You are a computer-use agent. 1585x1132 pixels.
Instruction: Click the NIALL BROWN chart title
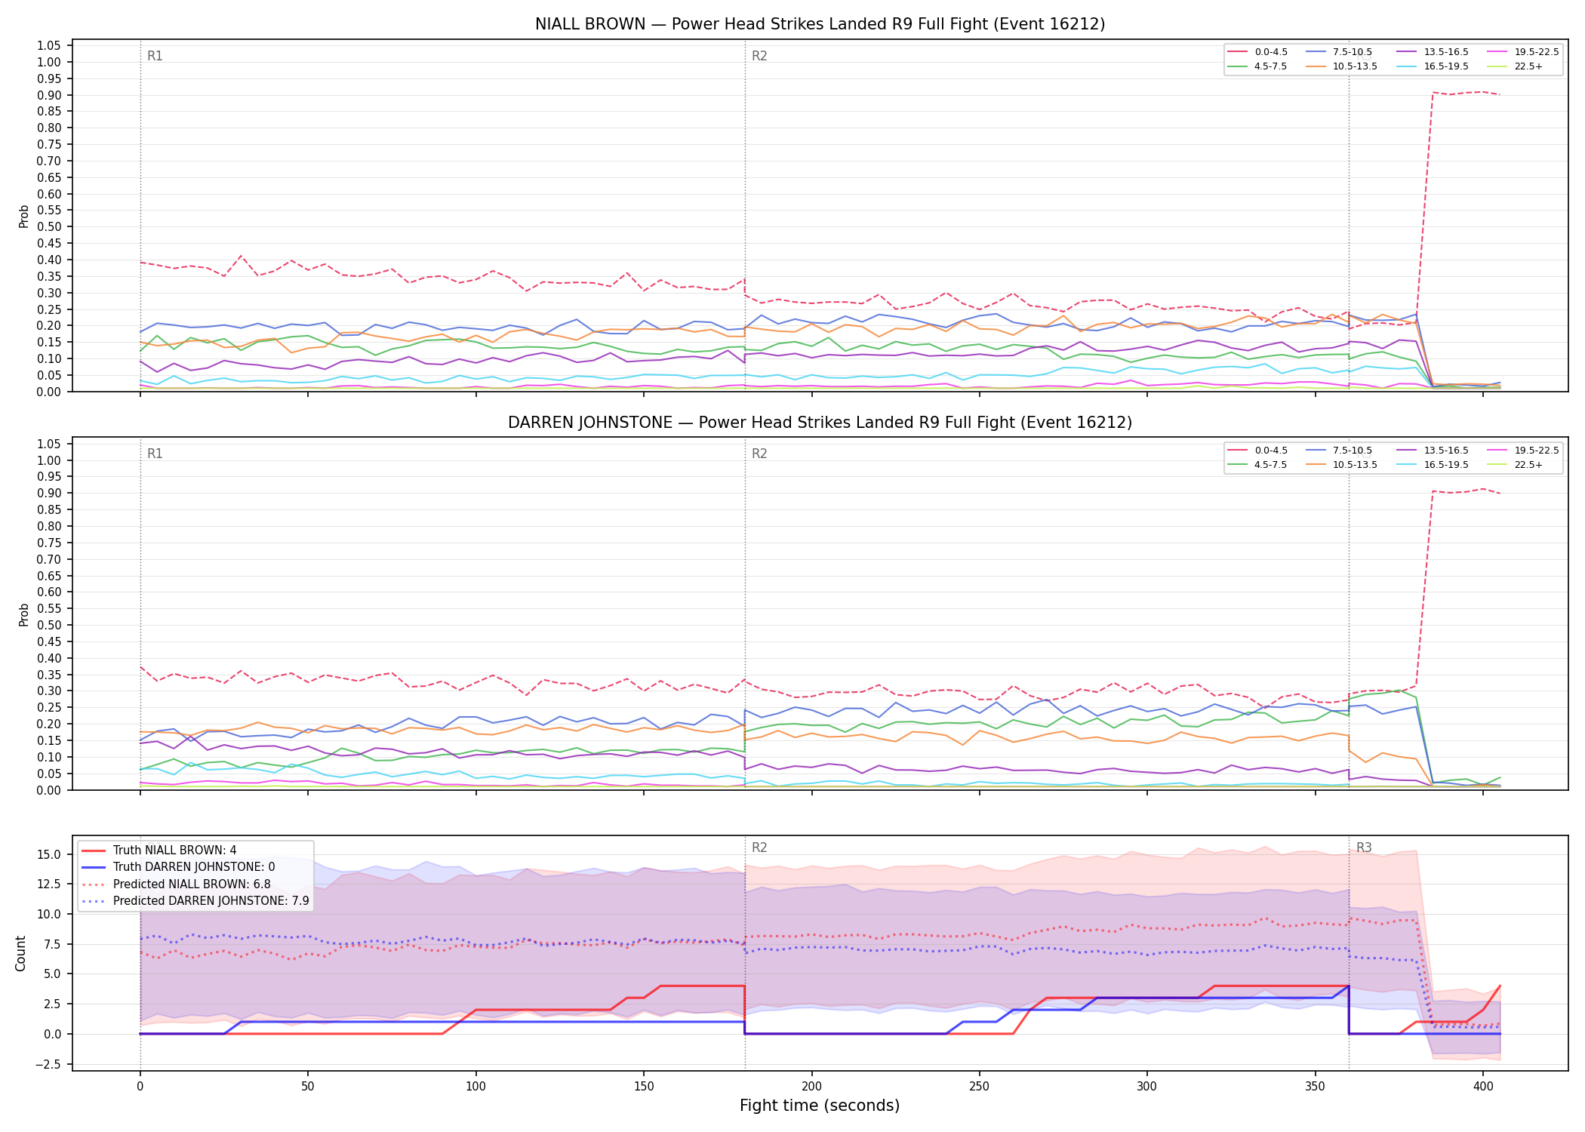820,24
